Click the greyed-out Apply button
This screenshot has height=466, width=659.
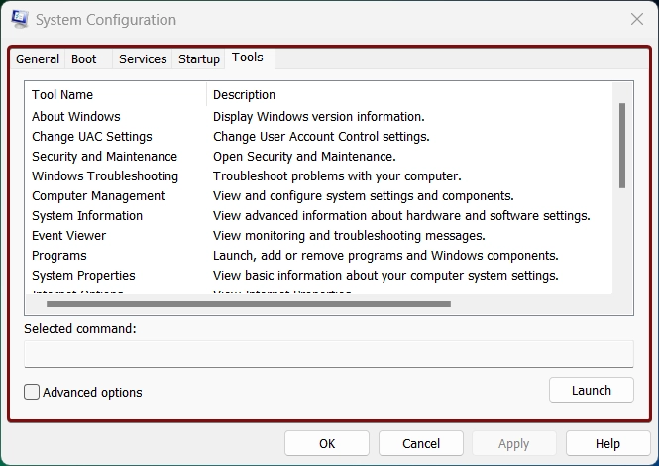pos(514,444)
